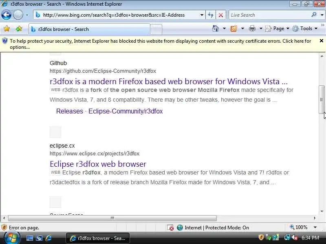Open the Windows Start orb
Viewport: 326px width, 244px height.
pyautogui.click(x=12, y=238)
